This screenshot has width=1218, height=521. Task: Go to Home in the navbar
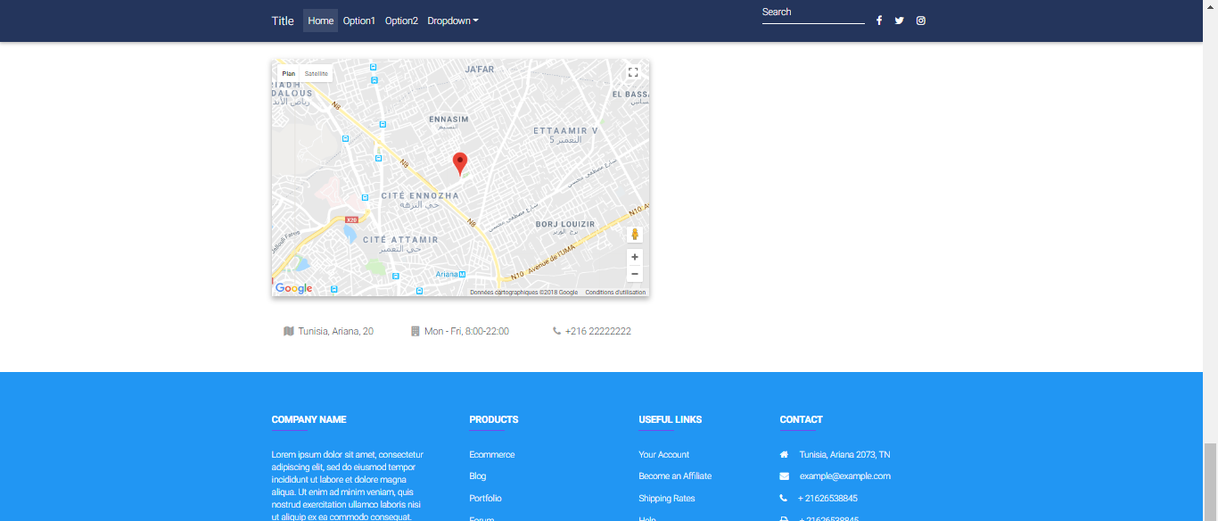point(320,21)
